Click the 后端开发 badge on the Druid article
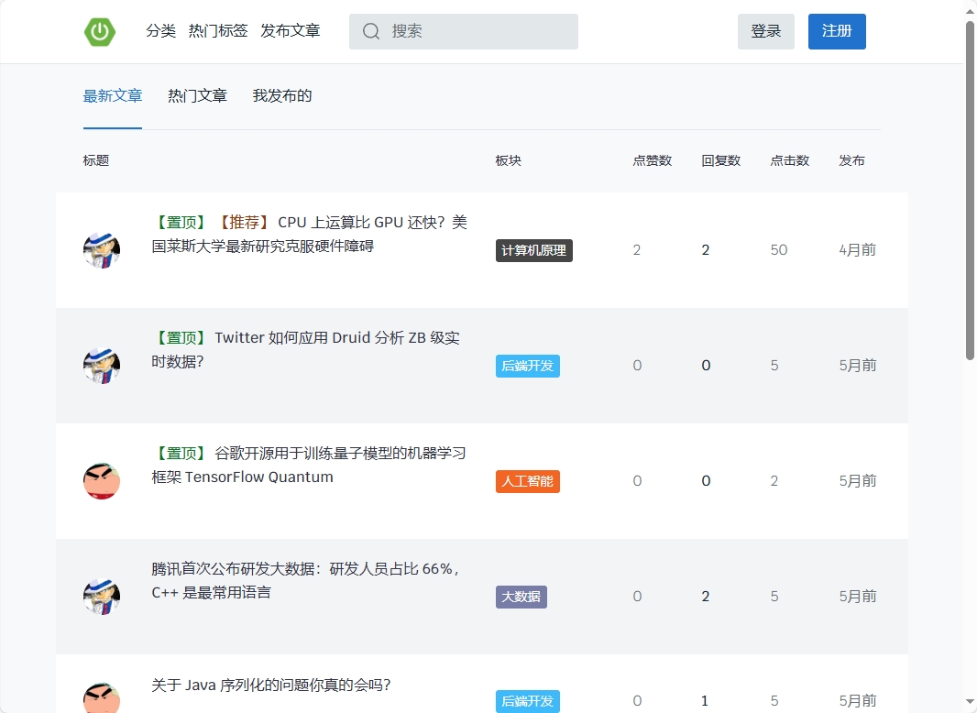The image size is (977, 713). (527, 365)
